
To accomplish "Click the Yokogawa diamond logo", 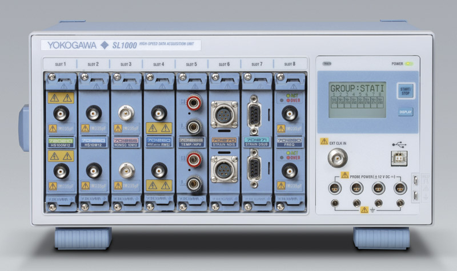I will pyautogui.click(x=104, y=45).
